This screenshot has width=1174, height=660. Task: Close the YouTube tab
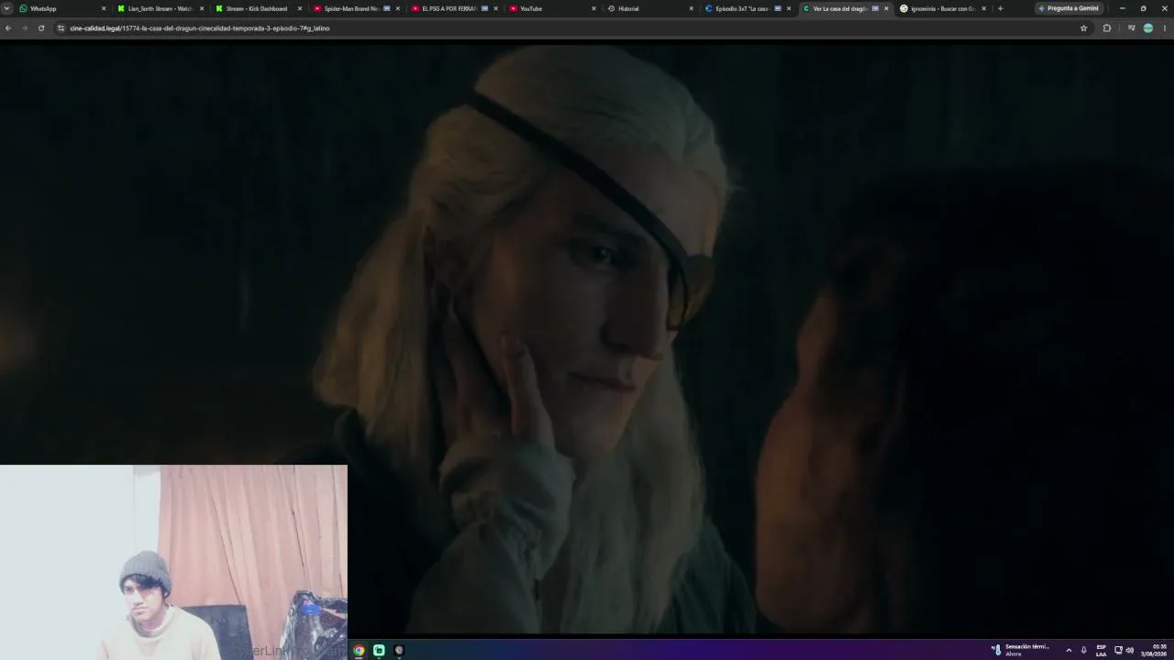pos(593,8)
